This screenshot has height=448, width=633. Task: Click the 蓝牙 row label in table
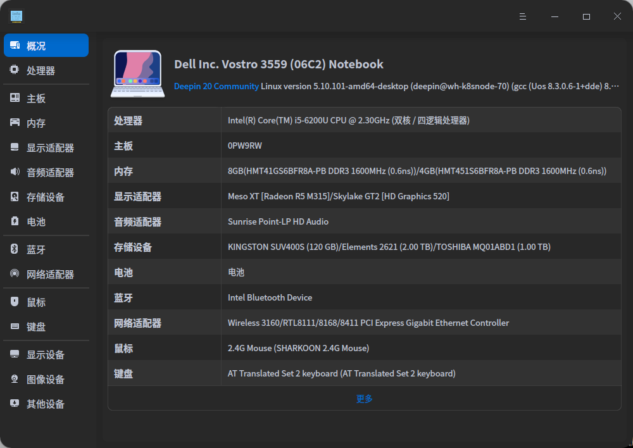coord(123,298)
